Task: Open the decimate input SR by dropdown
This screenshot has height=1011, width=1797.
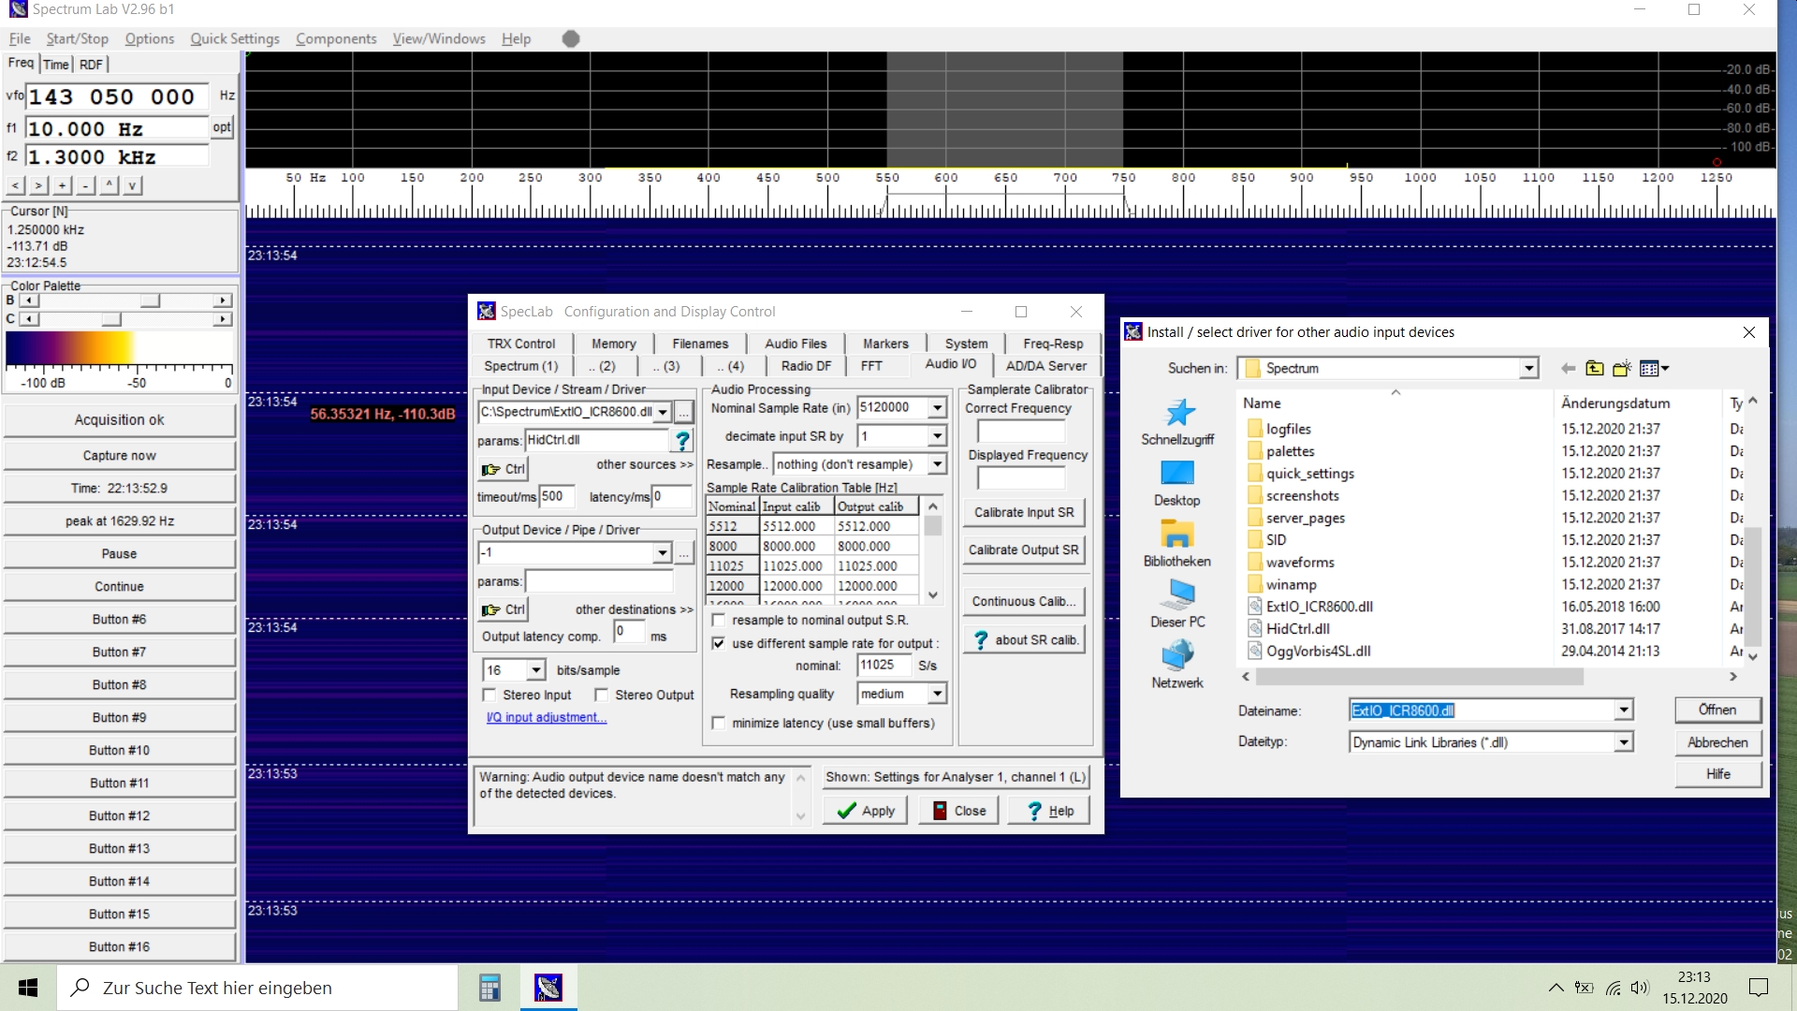Action: [937, 436]
